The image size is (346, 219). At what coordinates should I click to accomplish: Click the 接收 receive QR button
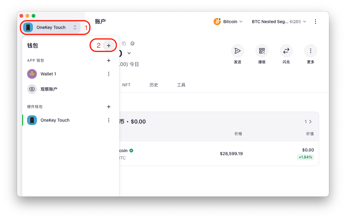[262, 51]
